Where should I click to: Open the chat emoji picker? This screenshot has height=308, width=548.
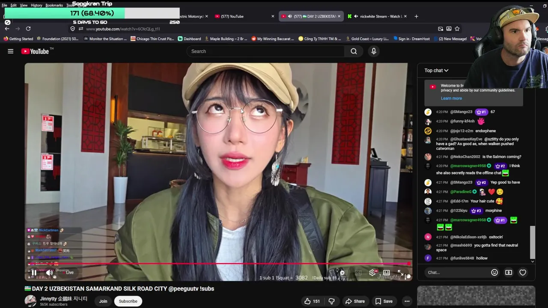[x=494, y=272]
